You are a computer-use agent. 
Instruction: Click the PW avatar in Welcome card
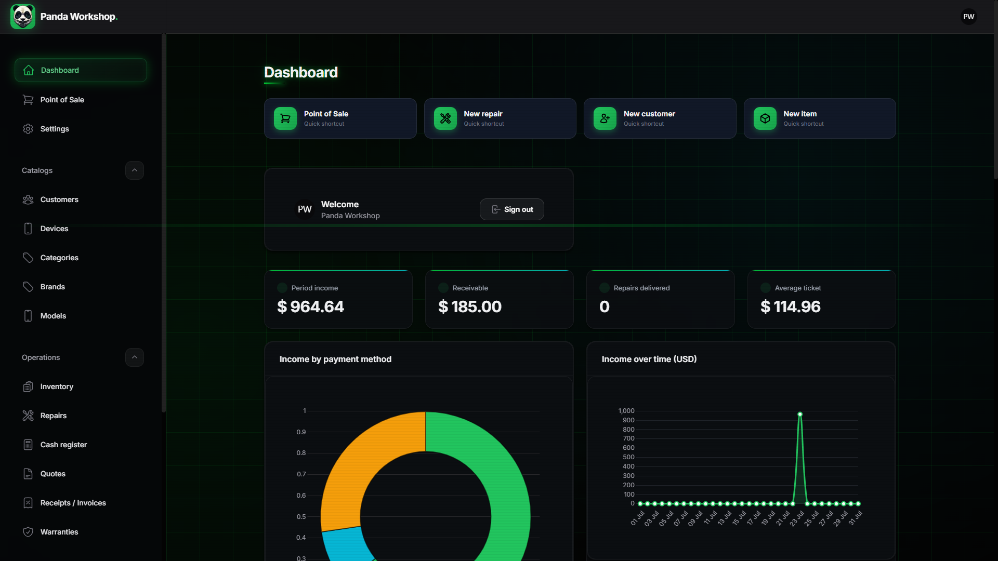305,209
